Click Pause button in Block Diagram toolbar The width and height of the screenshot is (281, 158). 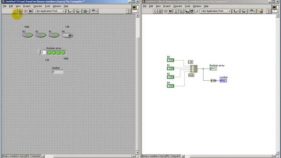(x=170, y=11)
